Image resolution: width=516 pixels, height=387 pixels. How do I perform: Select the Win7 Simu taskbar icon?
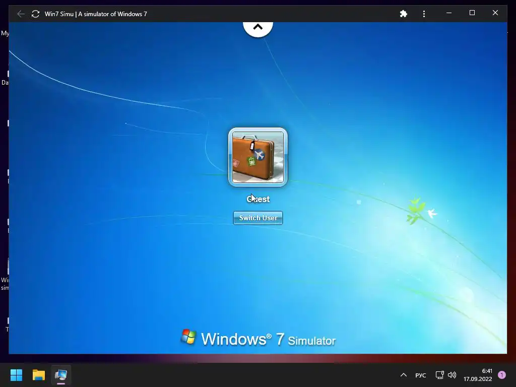click(x=61, y=375)
